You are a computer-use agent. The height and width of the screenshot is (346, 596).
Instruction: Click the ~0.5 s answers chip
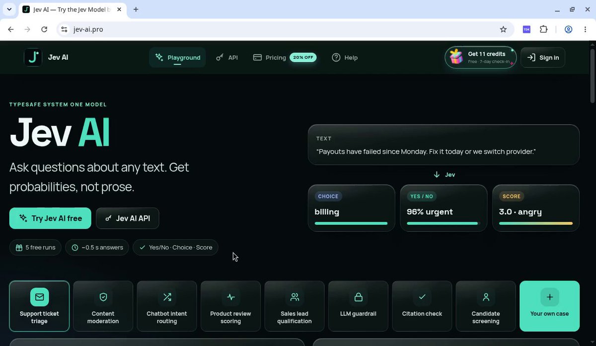click(97, 247)
